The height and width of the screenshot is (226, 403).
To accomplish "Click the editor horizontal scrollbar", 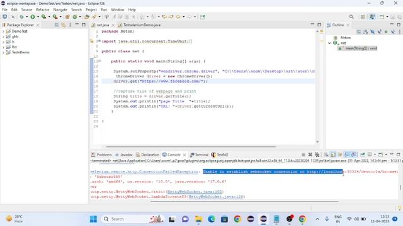I will (x=191, y=147).
